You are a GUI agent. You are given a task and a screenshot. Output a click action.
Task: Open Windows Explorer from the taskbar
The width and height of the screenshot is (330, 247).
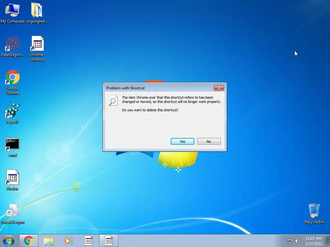(49, 241)
